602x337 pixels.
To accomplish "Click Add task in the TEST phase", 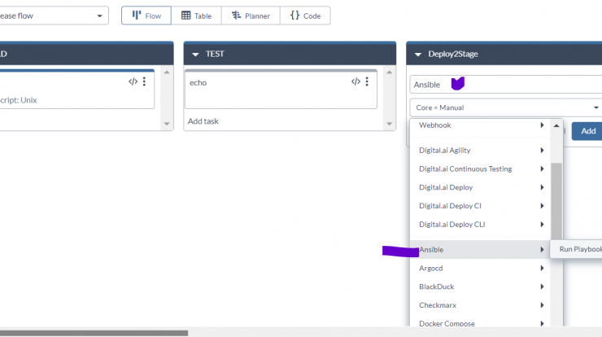I will [x=203, y=121].
